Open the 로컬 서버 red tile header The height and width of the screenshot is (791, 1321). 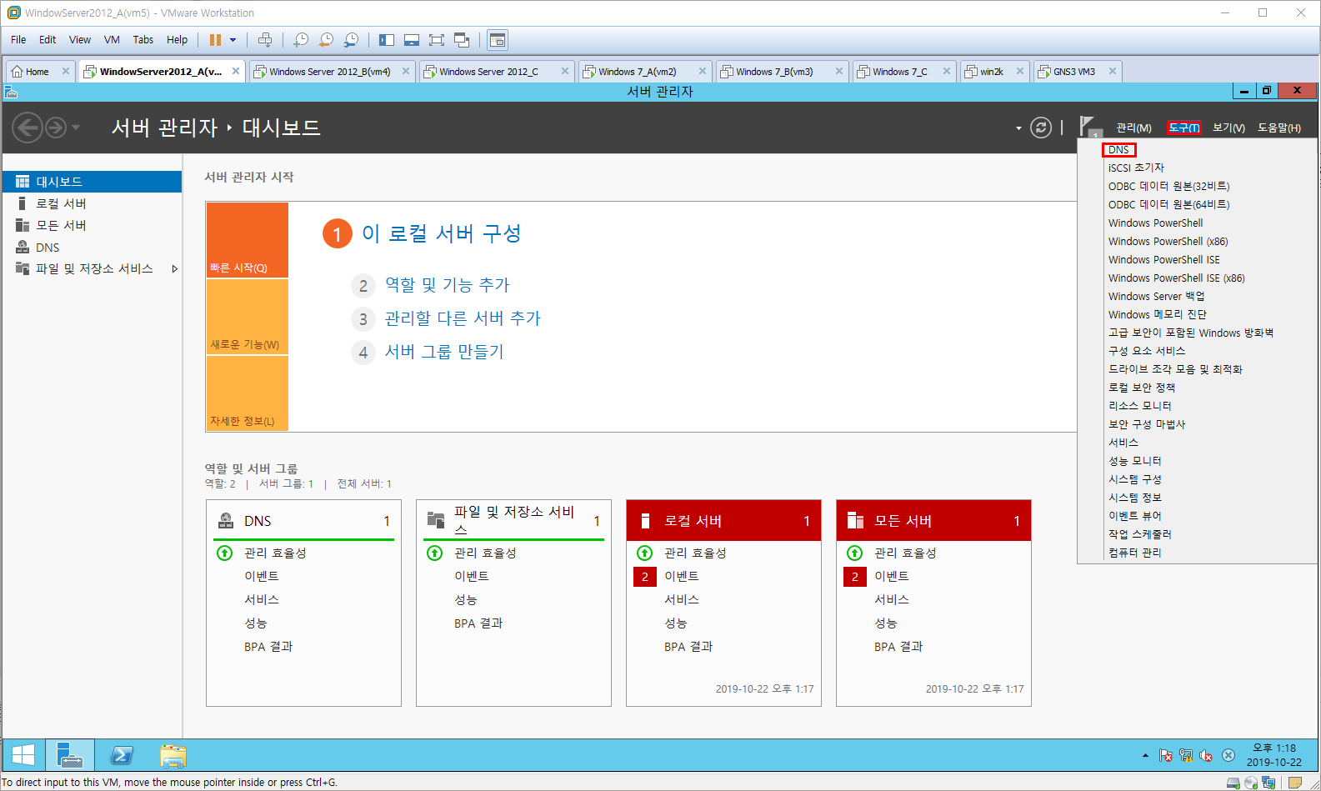coord(723,521)
